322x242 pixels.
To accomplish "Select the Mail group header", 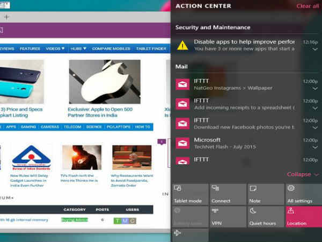I will (x=181, y=67).
